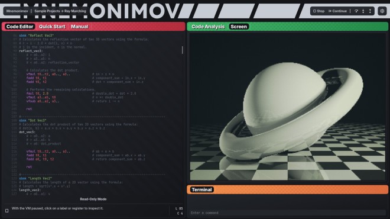Click the "Dot Vec3" sbmk line
390x219 pixels.
click(x=32, y=120)
